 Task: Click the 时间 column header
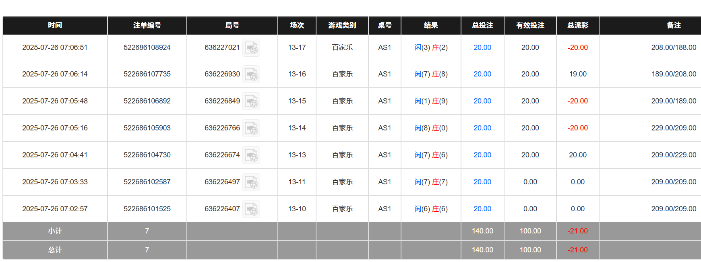55,25
